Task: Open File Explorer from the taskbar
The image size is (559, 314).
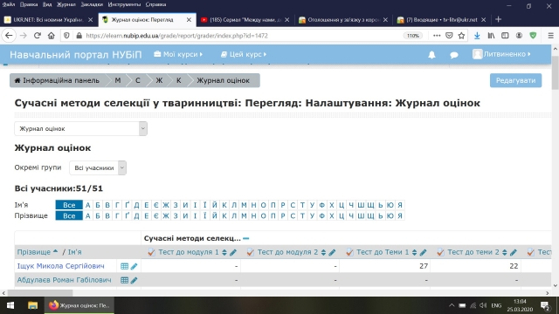Action: [33, 305]
